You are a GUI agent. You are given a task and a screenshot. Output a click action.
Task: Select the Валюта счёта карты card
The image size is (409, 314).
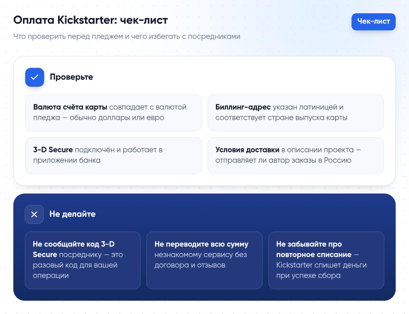coord(114,113)
